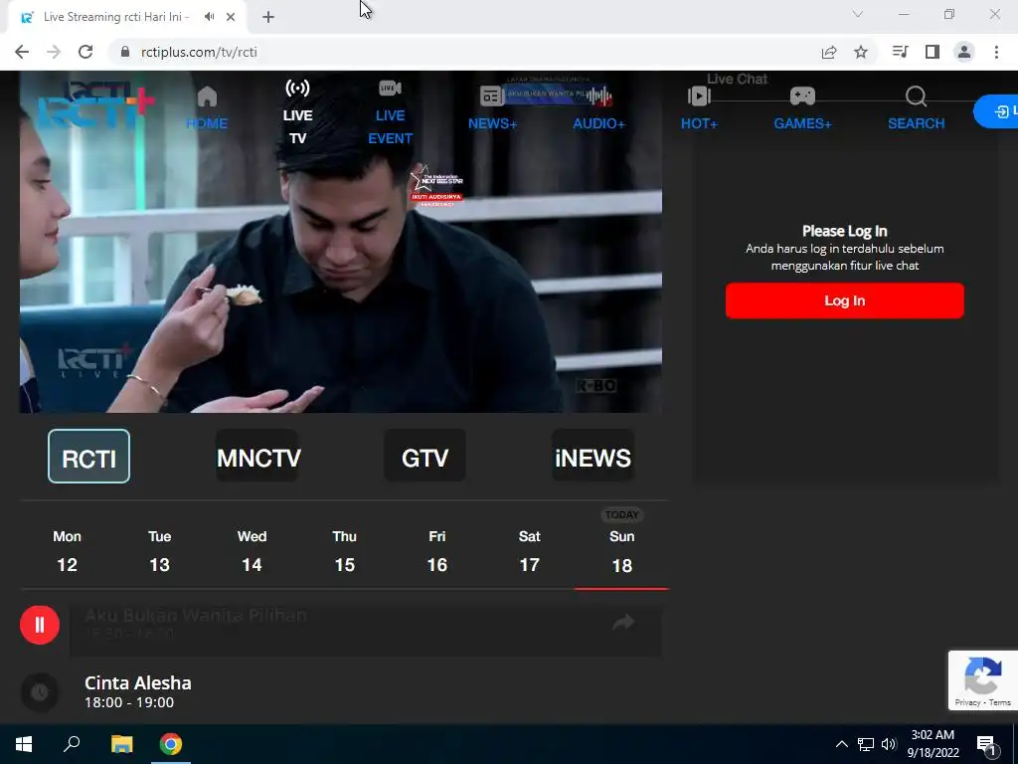
Task: Open the network tray icon
Action: [866, 744]
